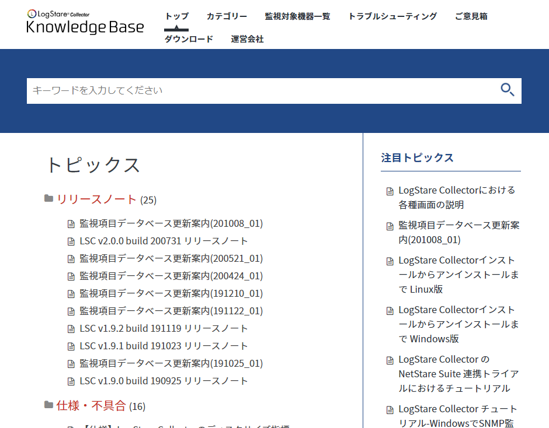Click document icon beside 更新案内(200424_01)
The image size is (549, 428).
(x=71, y=276)
